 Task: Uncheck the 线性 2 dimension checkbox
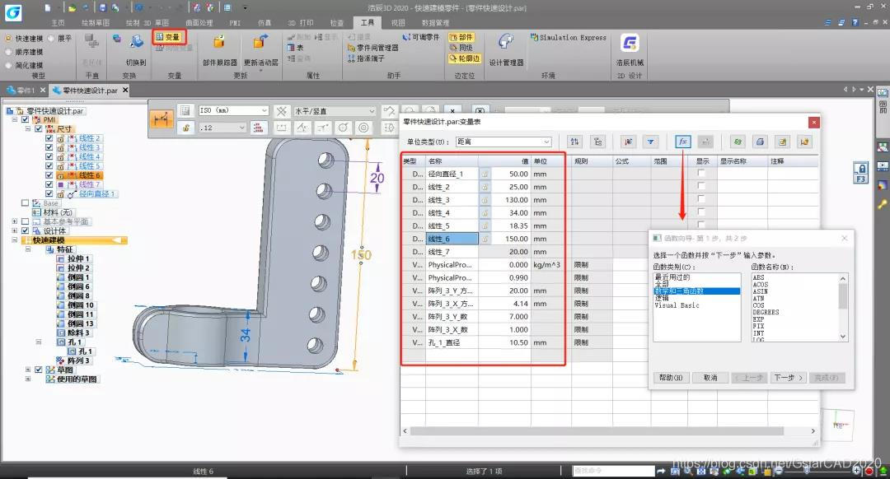pyautogui.click(x=49, y=138)
